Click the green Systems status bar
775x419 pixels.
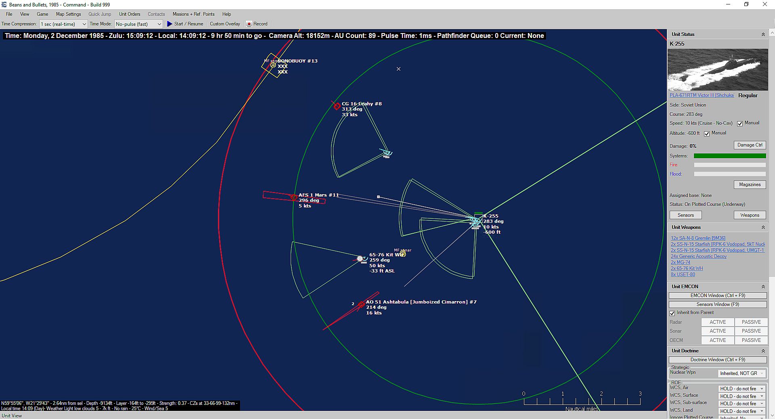[729, 156]
